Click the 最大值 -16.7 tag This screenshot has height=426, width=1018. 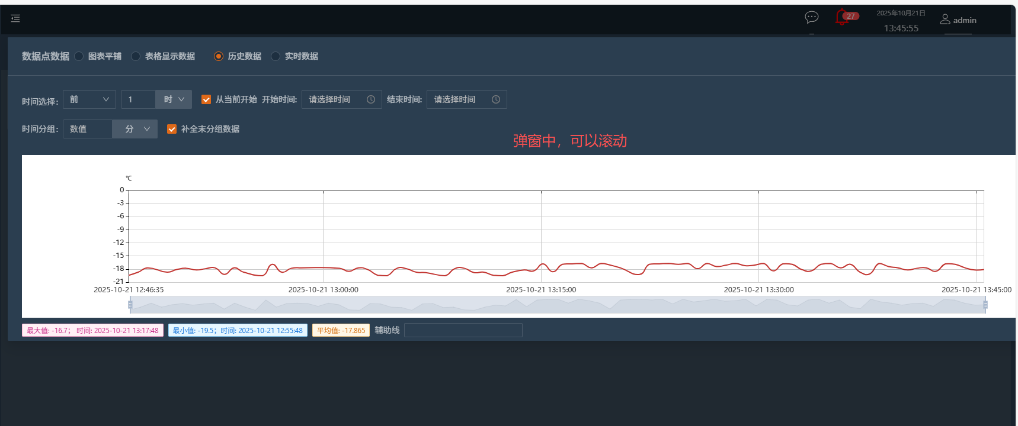point(92,331)
